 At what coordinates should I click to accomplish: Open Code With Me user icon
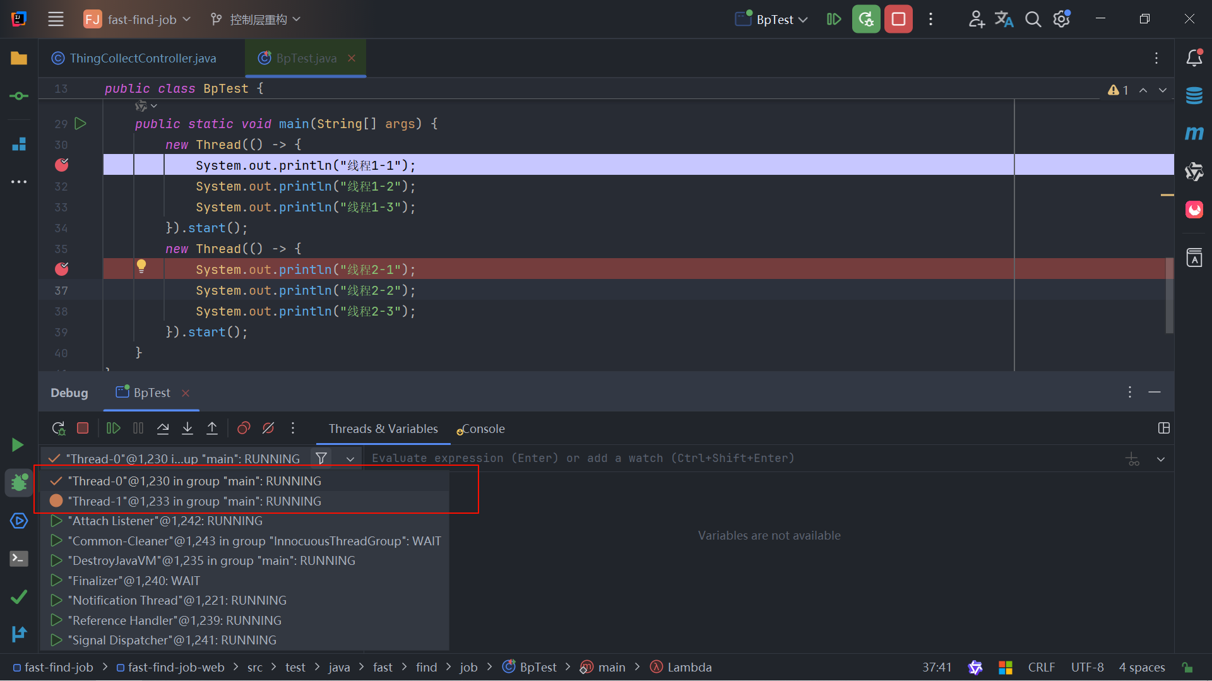(977, 19)
